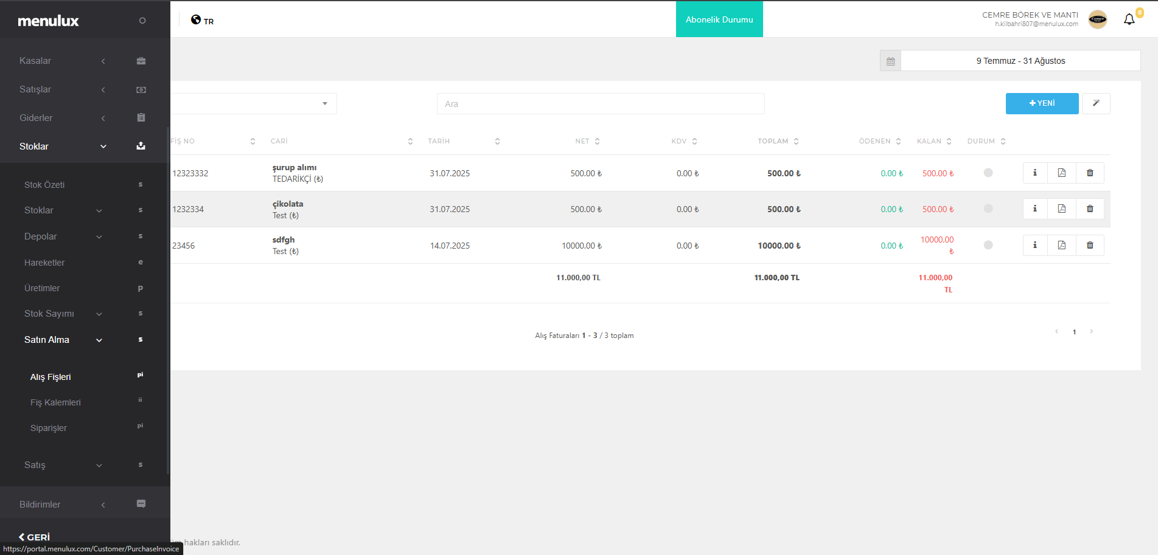Toggle sidebar pin circle icon
Viewport: 1158px width, 555px height.
[x=142, y=21]
